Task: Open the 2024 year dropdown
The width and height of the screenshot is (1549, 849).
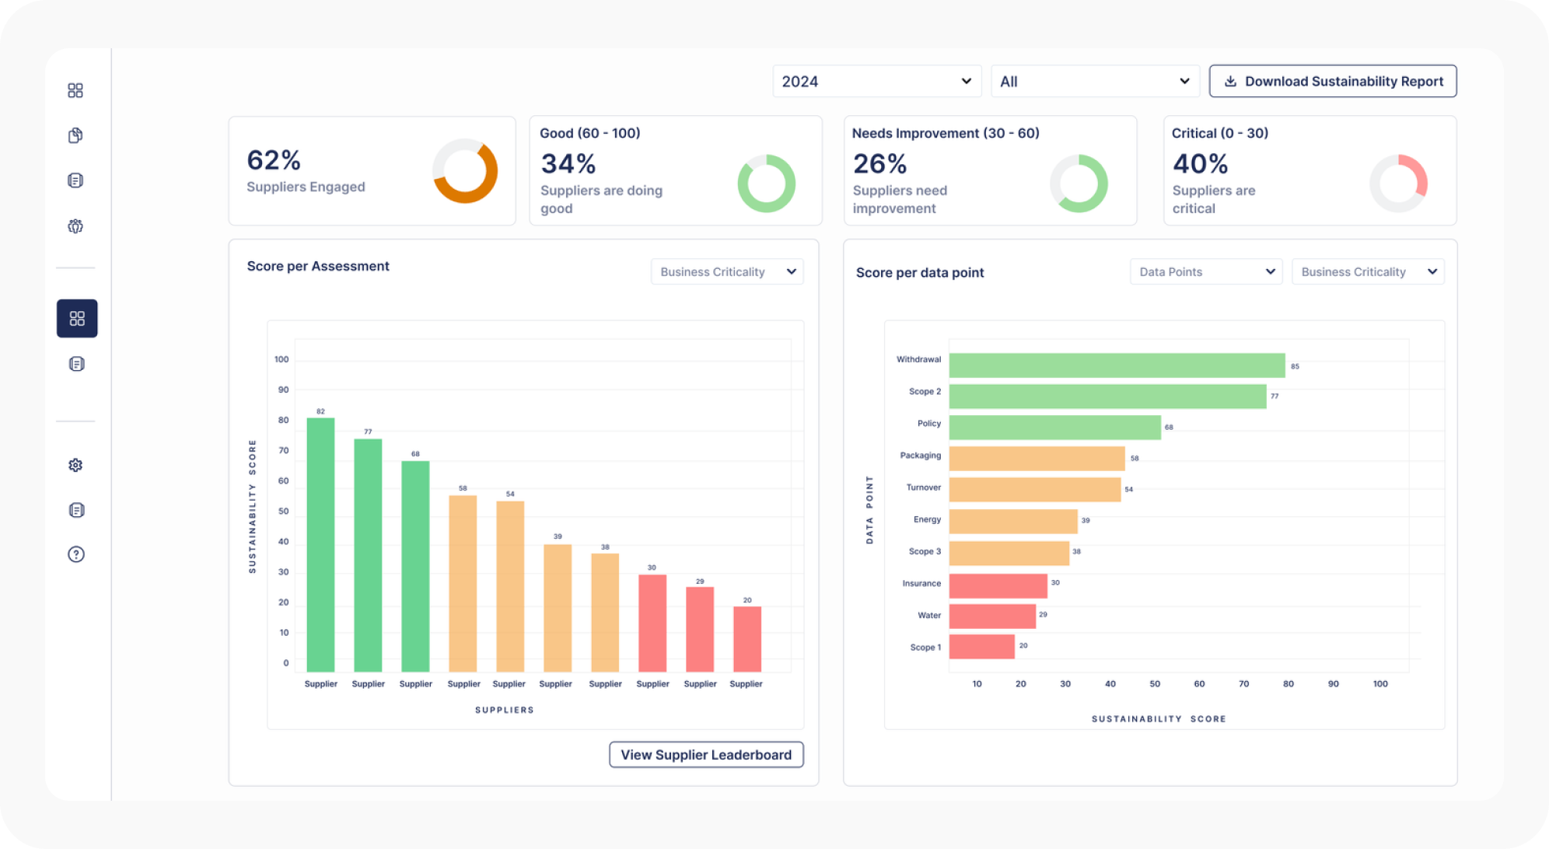Action: [x=876, y=82]
